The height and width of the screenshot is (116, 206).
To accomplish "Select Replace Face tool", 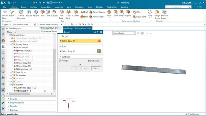I will coord(128,13).
